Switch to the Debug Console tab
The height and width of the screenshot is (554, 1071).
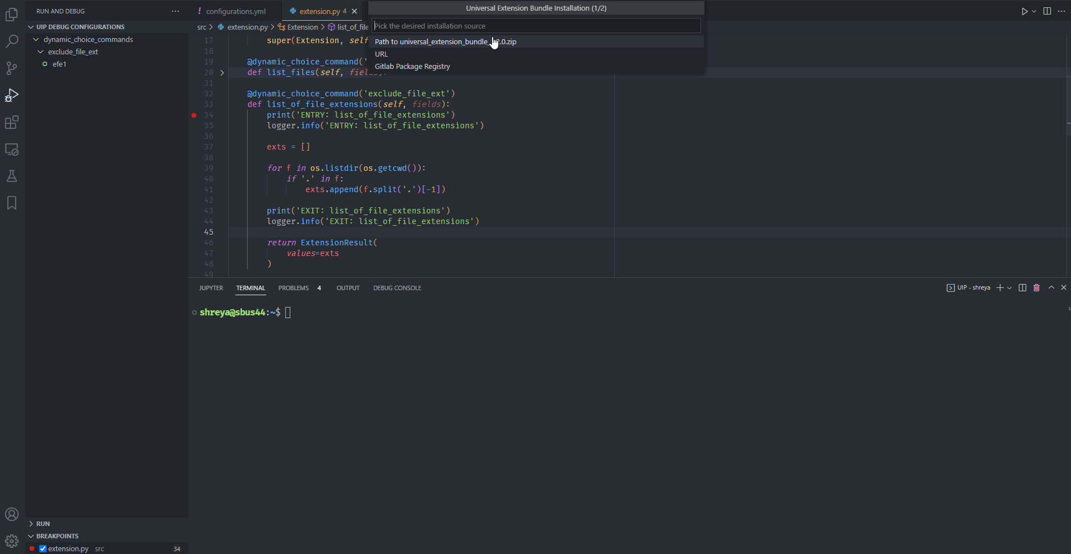397,288
